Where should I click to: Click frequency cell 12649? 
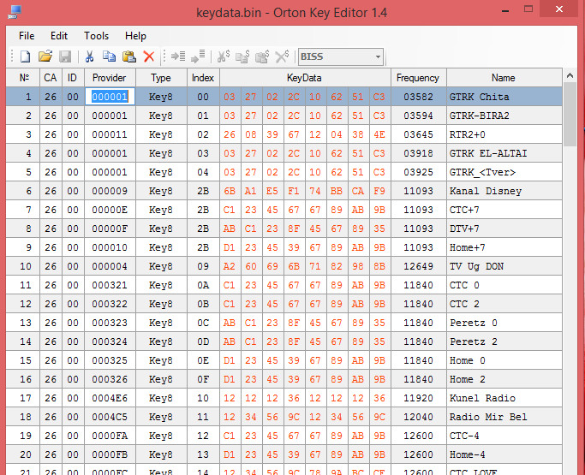click(x=418, y=266)
